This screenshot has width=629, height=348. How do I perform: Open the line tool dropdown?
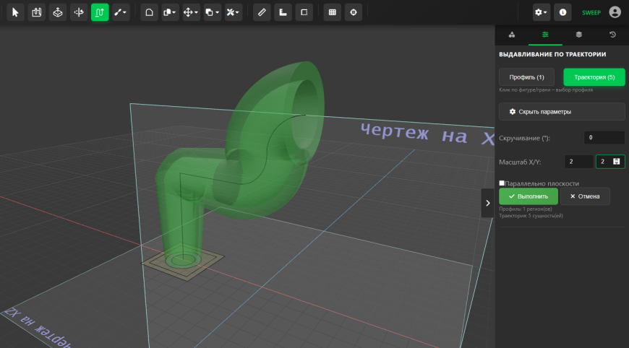121,12
